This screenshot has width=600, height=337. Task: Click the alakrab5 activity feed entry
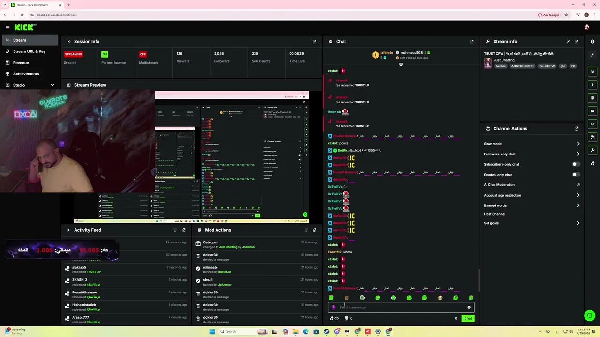point(127,269)
